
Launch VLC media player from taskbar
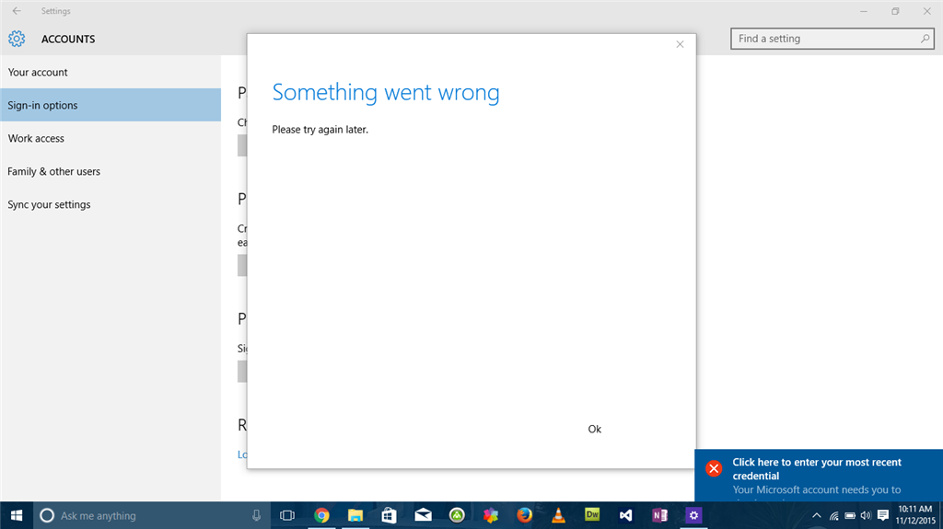click(558, 515)
